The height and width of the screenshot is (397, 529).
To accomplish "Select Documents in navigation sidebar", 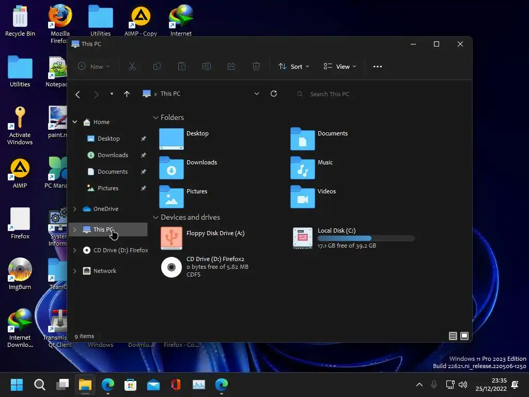I will pos(107,172).
